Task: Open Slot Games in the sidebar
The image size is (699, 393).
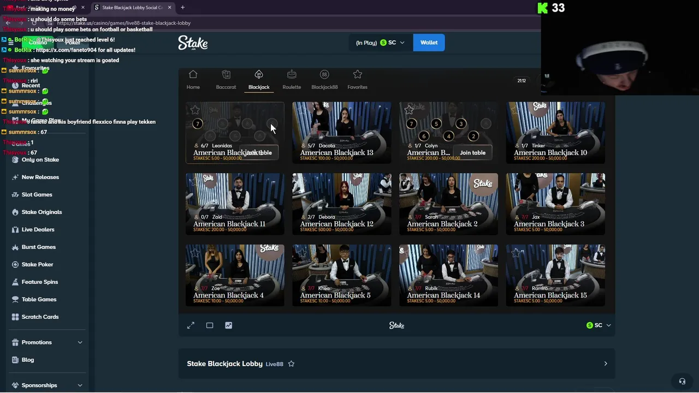Action: [37, 195]
